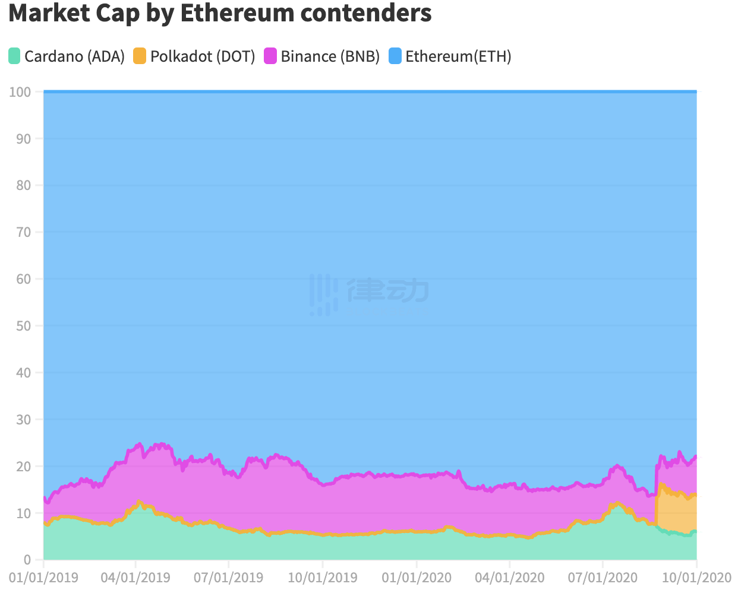Click the 01/01/2019 x-axis date label
Viewport: 738px width, 590px height.
(x=43, y=578)
